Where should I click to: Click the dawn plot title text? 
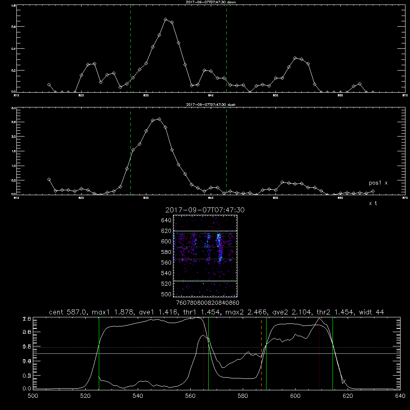[x=211, y=2]
